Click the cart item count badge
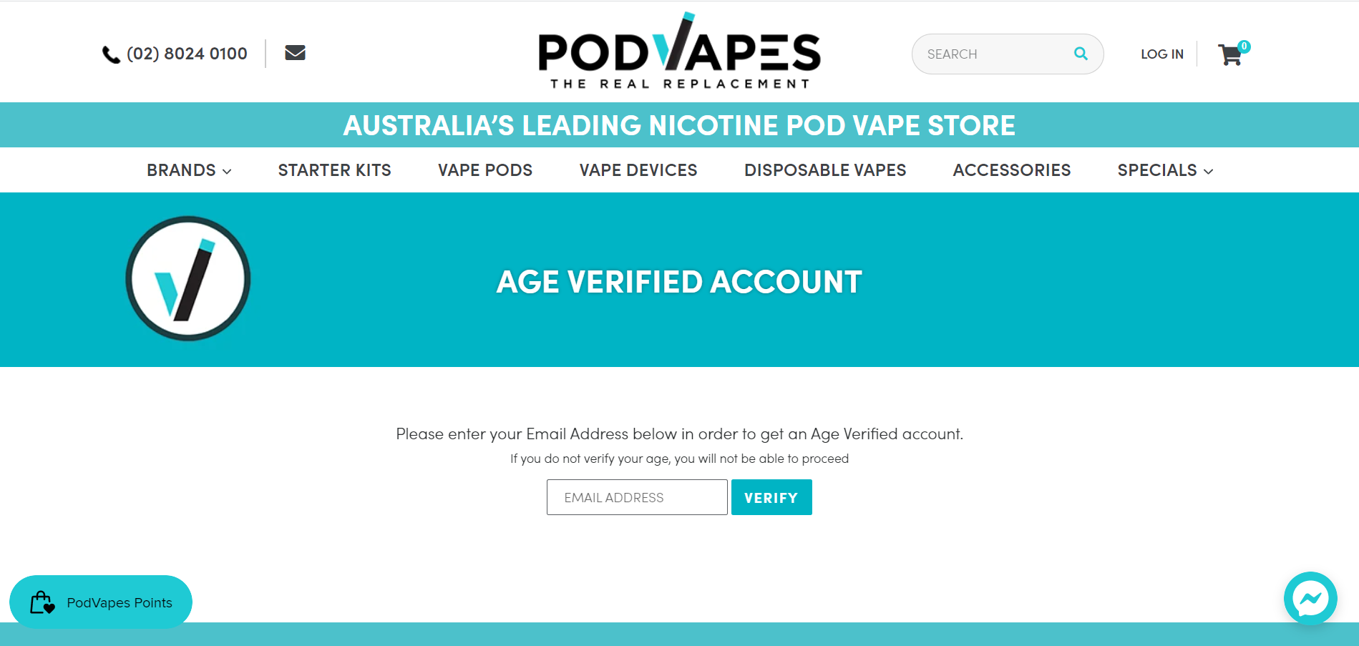This screenshot has height=646, width=1359. click(x=1244, y=47)
